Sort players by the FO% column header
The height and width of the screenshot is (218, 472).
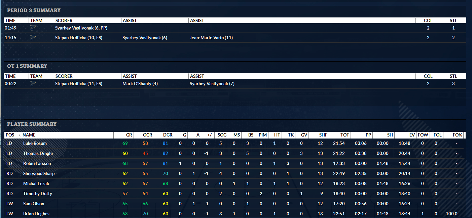click(x=458, y=135)
